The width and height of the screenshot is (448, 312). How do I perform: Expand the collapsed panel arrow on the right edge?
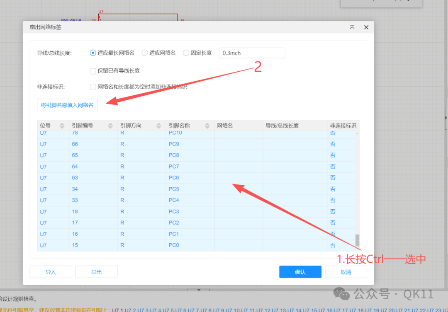[446, 118]
